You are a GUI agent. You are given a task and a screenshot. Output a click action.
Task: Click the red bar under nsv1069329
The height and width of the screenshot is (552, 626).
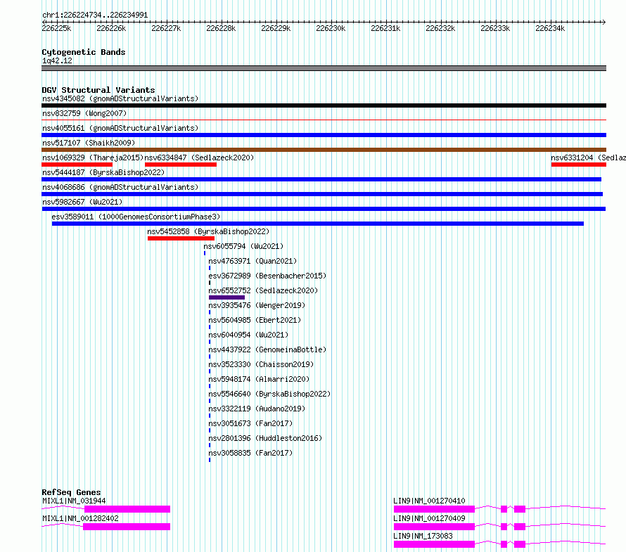point(77,165)
